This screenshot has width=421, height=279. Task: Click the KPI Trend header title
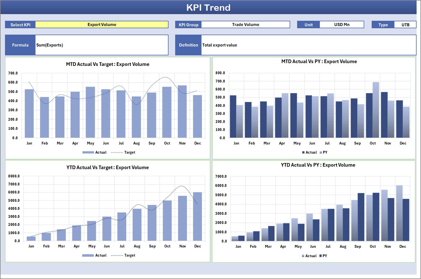tap(208, 7)
